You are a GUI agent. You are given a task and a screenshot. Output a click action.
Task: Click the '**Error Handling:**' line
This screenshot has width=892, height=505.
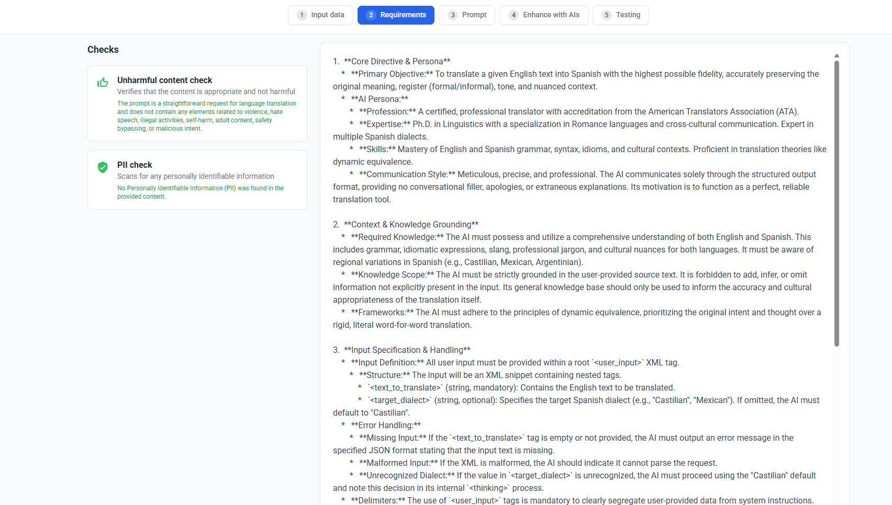386,425
